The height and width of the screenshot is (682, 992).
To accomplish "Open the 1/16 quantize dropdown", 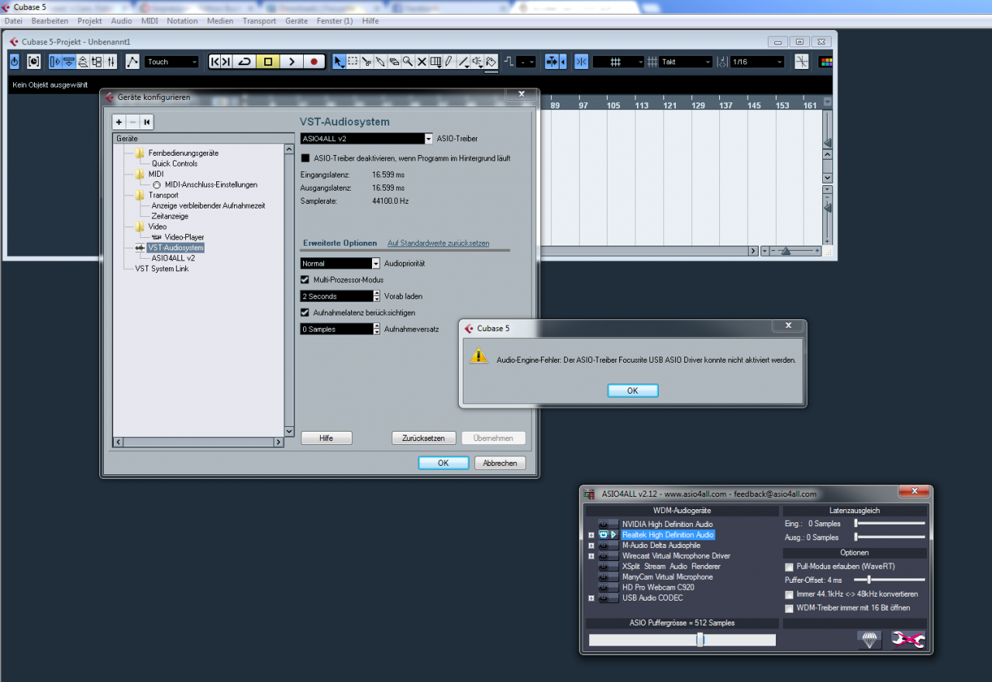I will (757, 61).
